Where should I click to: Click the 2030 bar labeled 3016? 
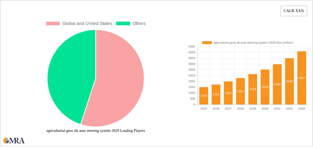coord(265,87)
